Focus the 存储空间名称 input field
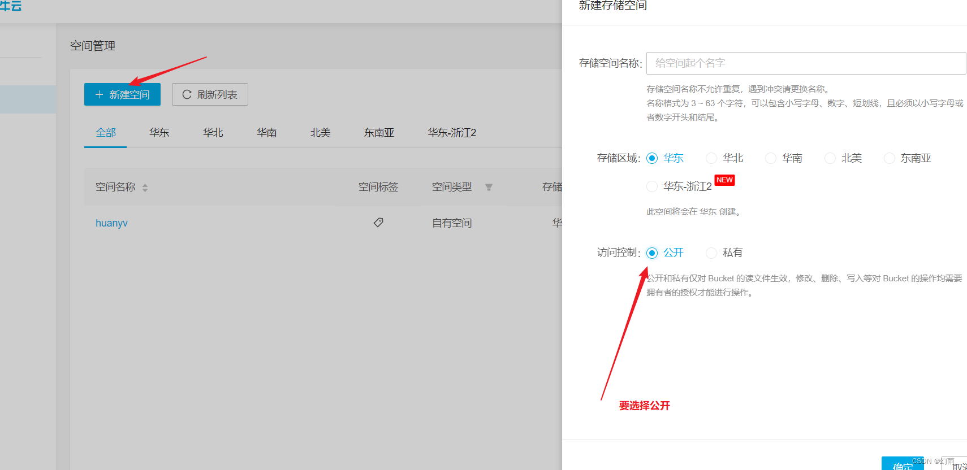This screenshot has height=470, width=967. pos(806,63)
